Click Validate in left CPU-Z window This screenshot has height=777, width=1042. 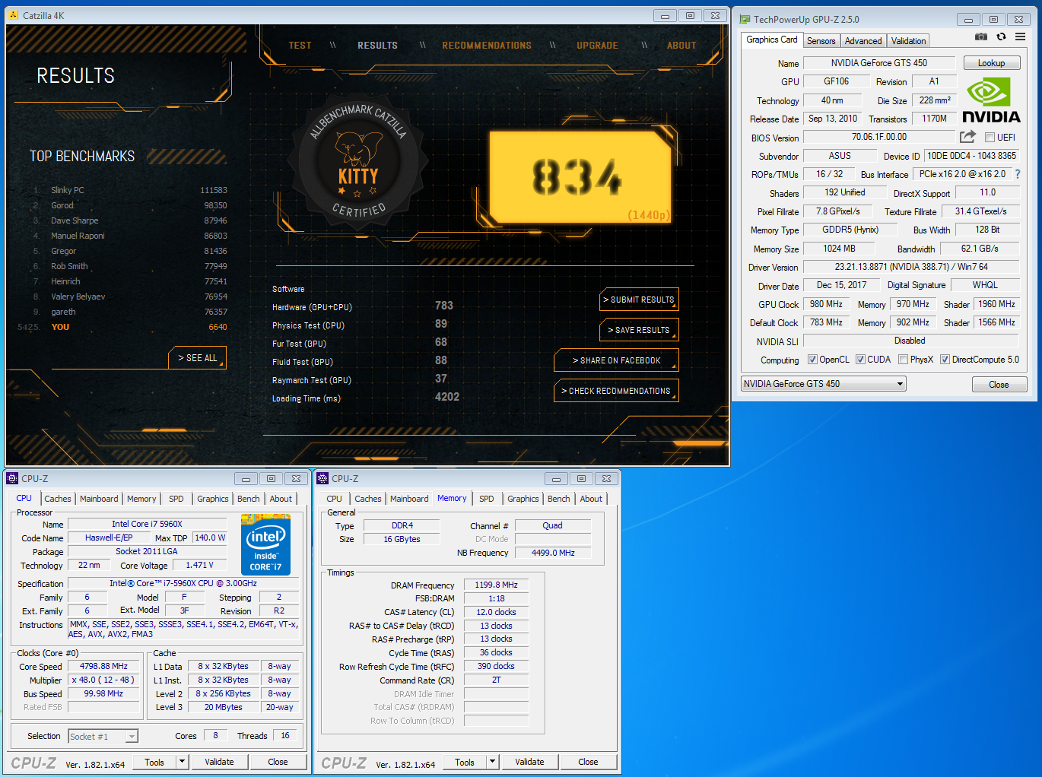(x=219, y=762)
